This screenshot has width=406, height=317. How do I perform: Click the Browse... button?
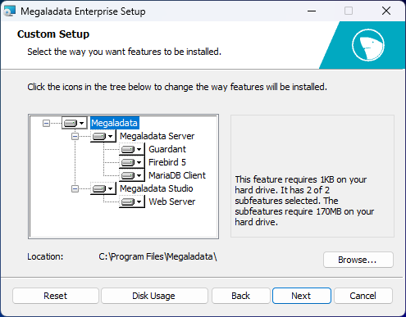(x=358, y=260)
